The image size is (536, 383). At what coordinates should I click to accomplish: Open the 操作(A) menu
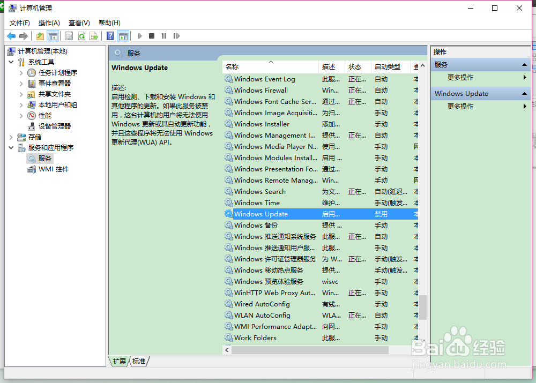pos(49,23)
